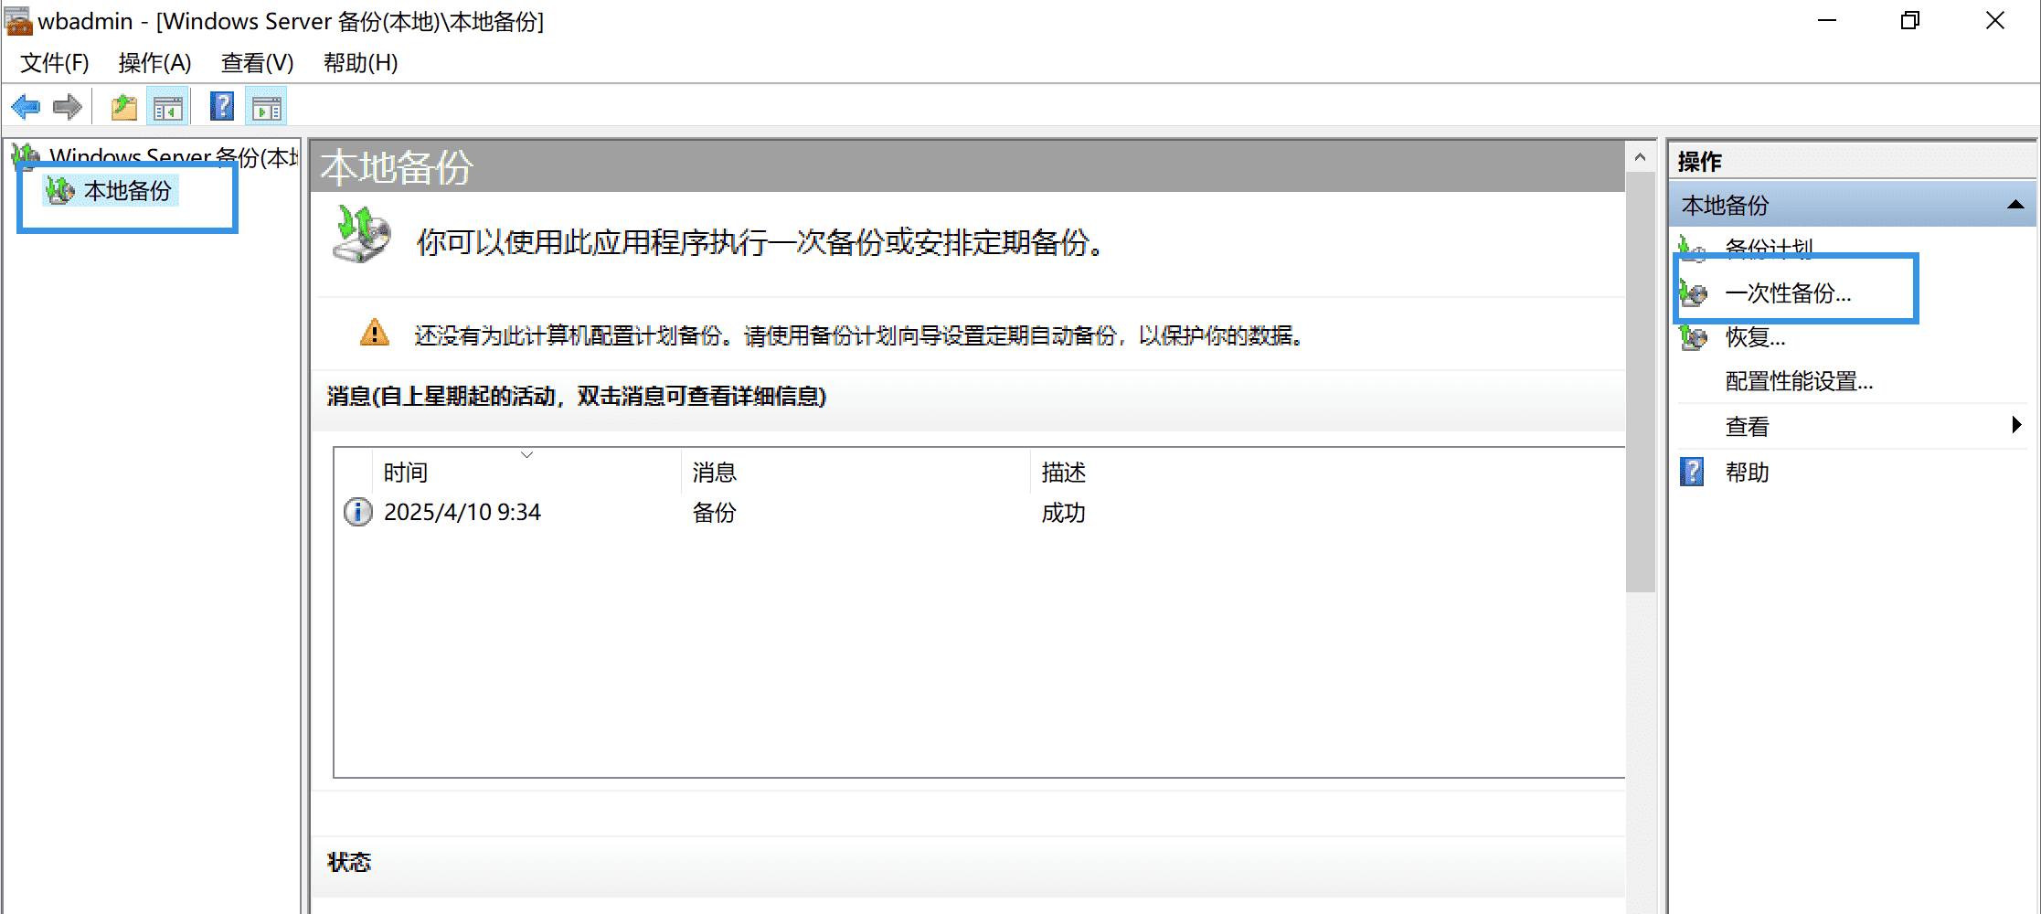Click the backup drive icon beside the intro text
The image size is (2041, 914).
click(362, 234)
